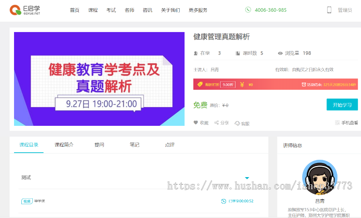The height and width of the screenshot is (218, 361).
Task: Click the 客服 headset icon
Action: (237, 123)
